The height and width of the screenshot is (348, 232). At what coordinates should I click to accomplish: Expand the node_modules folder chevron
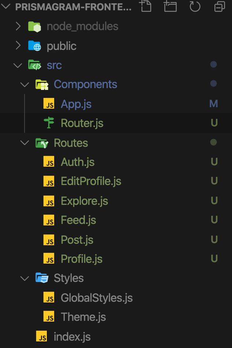coord(18,26)
